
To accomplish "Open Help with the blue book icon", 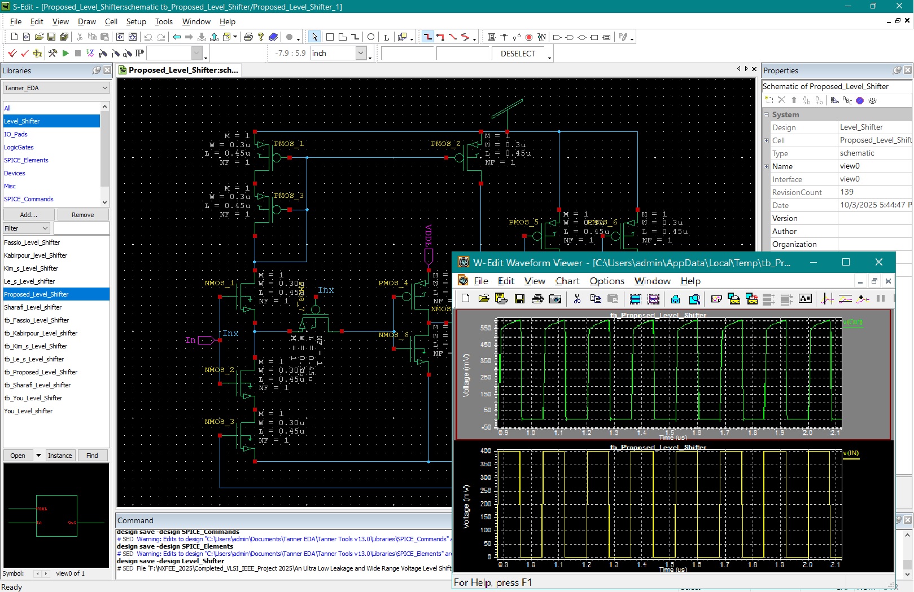I will [x=273, y=37].
